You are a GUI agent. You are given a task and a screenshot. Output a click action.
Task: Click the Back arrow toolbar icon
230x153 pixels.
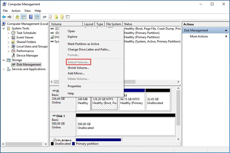click(x=4, y=17)
